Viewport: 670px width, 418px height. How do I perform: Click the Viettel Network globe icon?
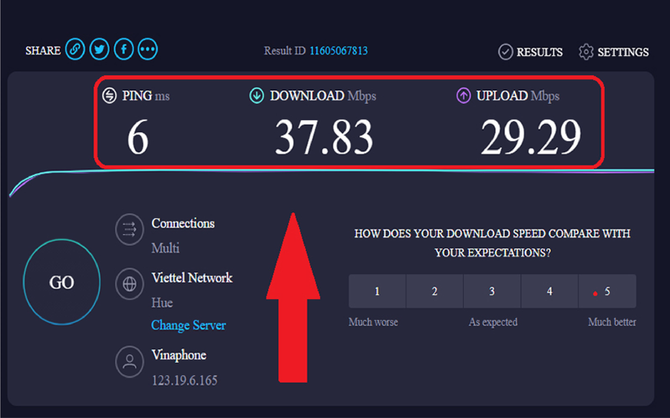[129, 284]
